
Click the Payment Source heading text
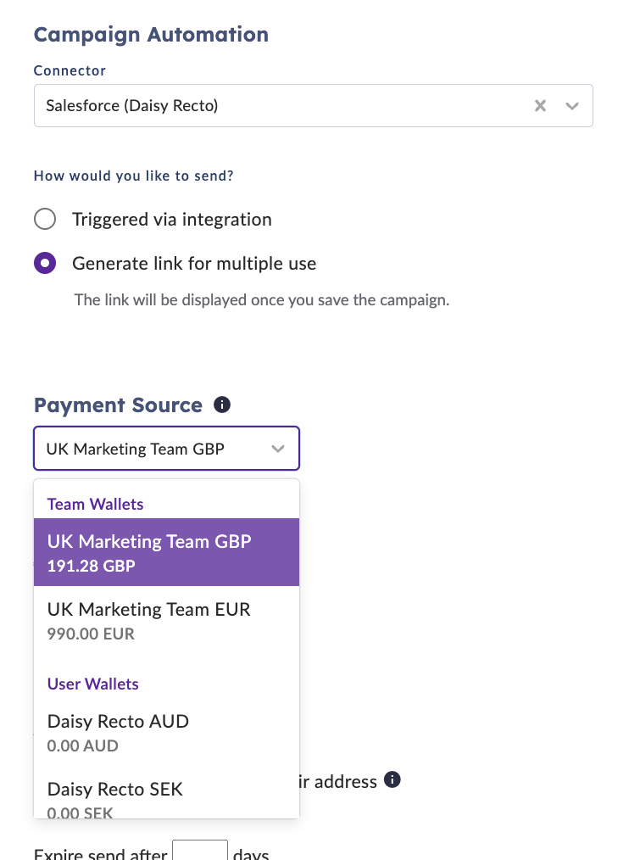point(118,405)
